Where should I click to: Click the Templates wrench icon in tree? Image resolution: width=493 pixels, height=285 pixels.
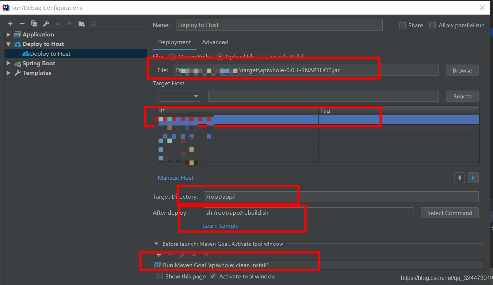coord(18,73)
